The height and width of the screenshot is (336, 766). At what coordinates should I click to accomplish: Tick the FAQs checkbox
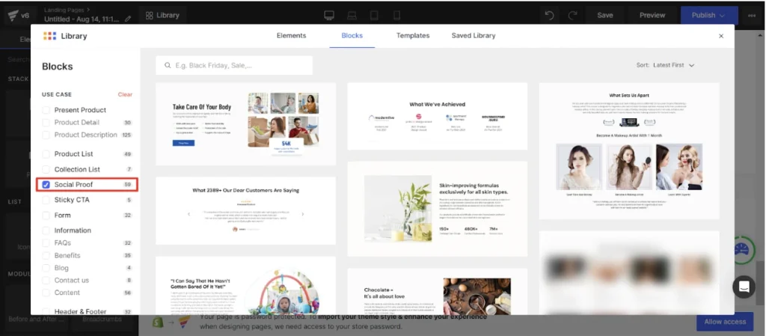(46, 242)
